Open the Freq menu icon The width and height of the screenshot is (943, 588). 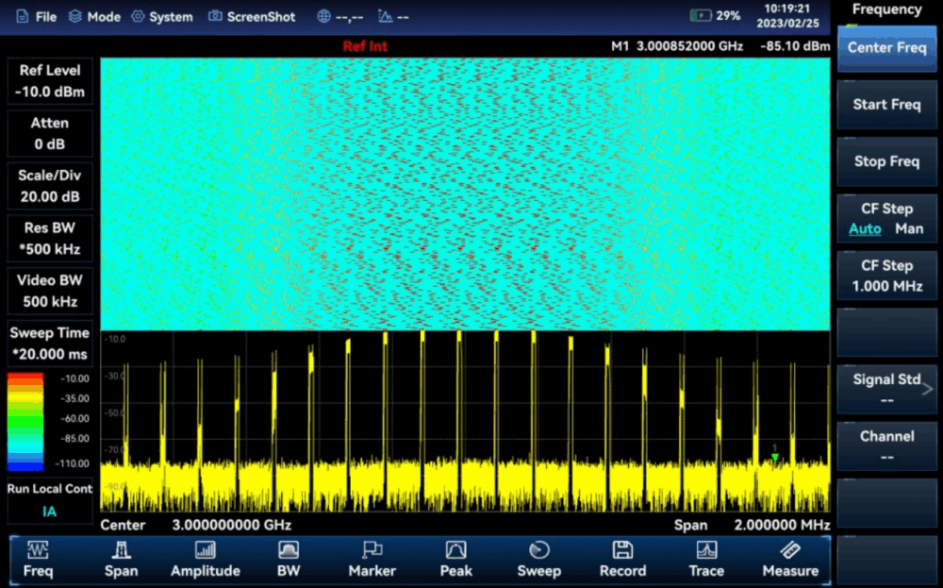pyautogui.click(x=39, y=550)
